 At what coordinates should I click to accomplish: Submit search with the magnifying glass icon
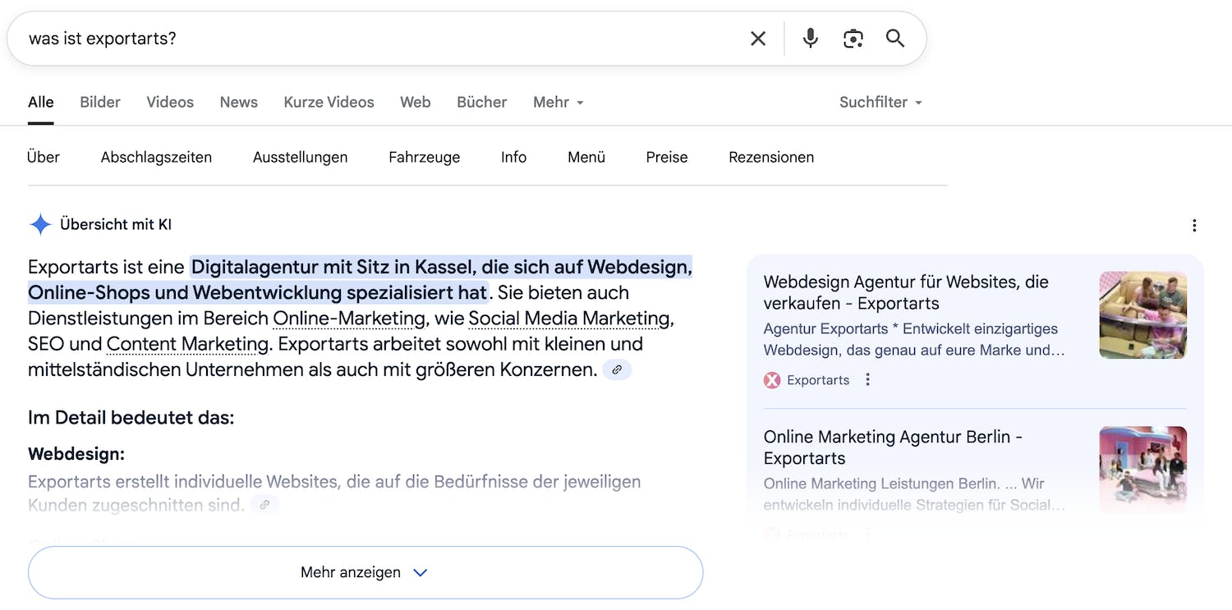[x=895, y=39]
